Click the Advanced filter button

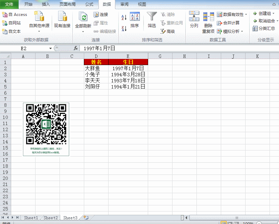[168, 31]
